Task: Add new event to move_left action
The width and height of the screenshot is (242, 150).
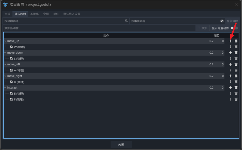Action: point(231,64)
